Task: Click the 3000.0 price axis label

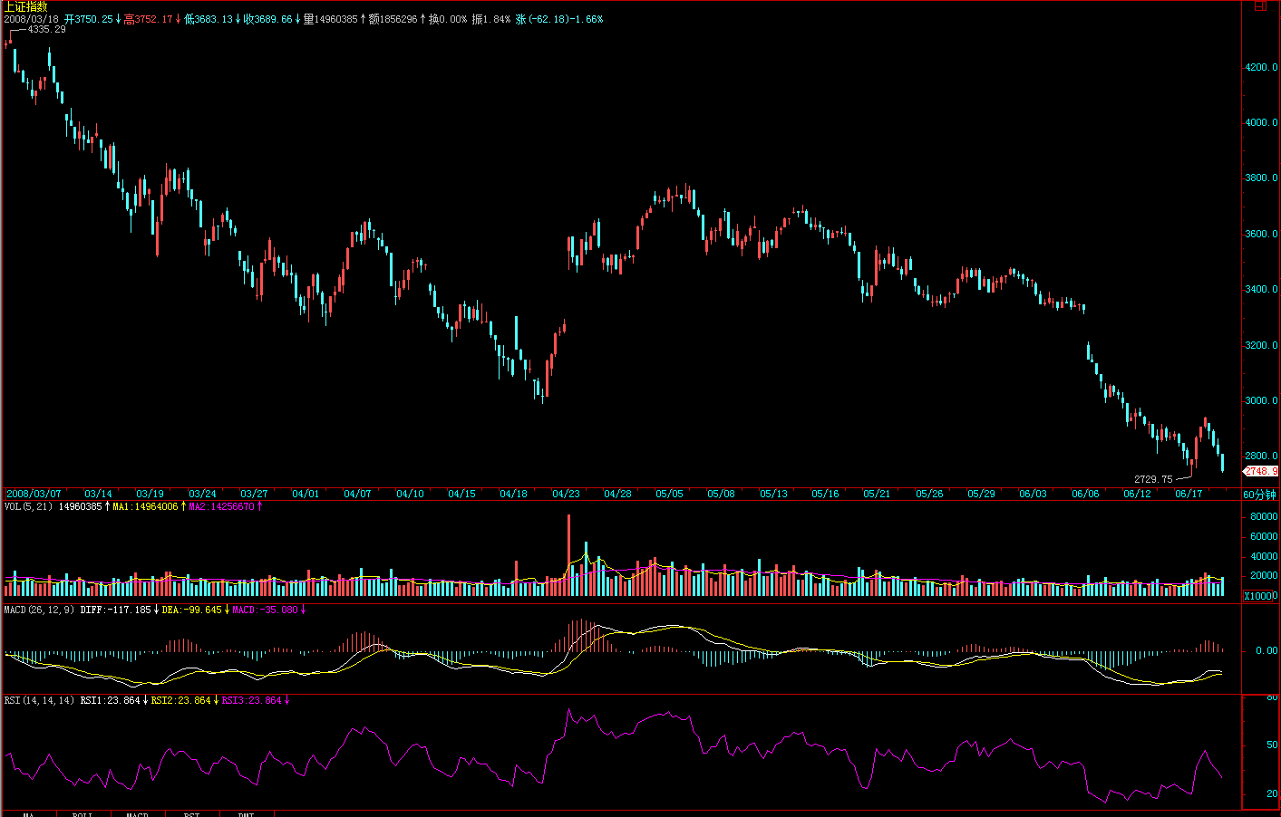Action: coord(1262,401)
